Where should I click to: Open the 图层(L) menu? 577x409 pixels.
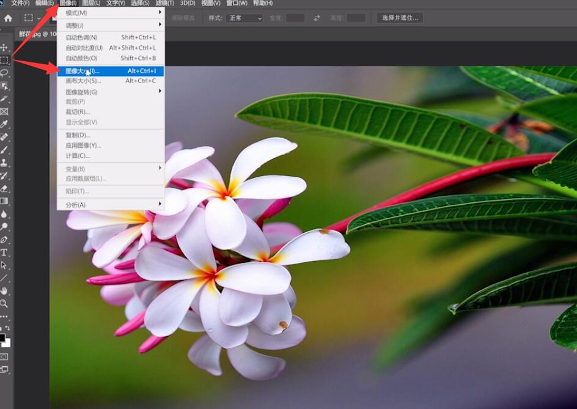[x=91, y=3]
